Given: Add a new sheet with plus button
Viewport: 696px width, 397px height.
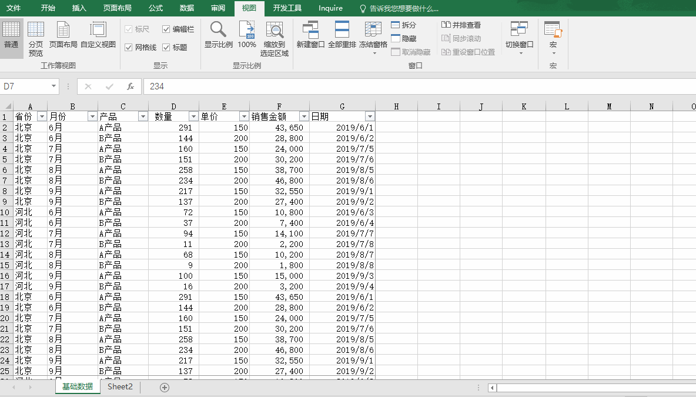Looking at the screenshot, I should click(164, 388).
